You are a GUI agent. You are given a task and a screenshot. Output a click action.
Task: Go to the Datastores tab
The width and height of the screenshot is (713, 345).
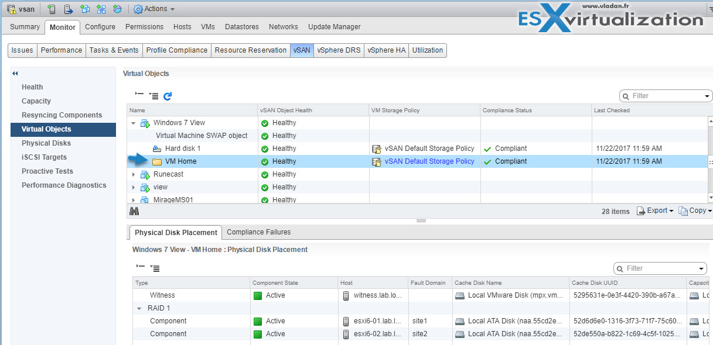click(x=242, y=27)
